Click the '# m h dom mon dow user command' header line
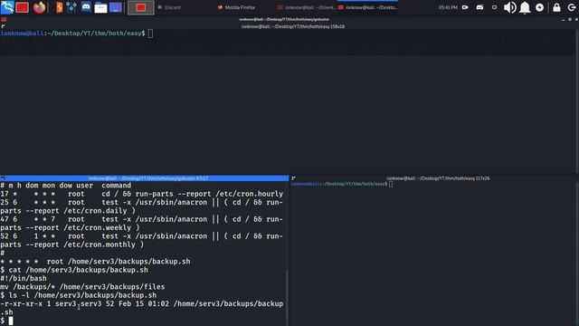Screen dimensions: 579x326 tap(66, 186)
